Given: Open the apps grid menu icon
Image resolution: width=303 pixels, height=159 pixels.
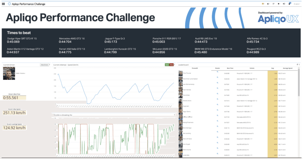Looking at the screenshot, I should [x=3, y=4].
